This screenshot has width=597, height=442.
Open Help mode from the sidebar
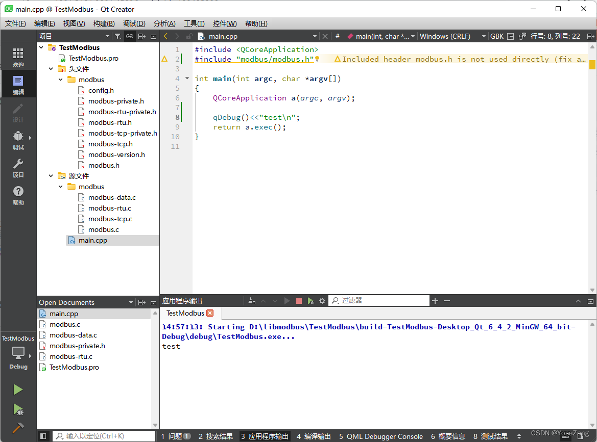[18, 194]
